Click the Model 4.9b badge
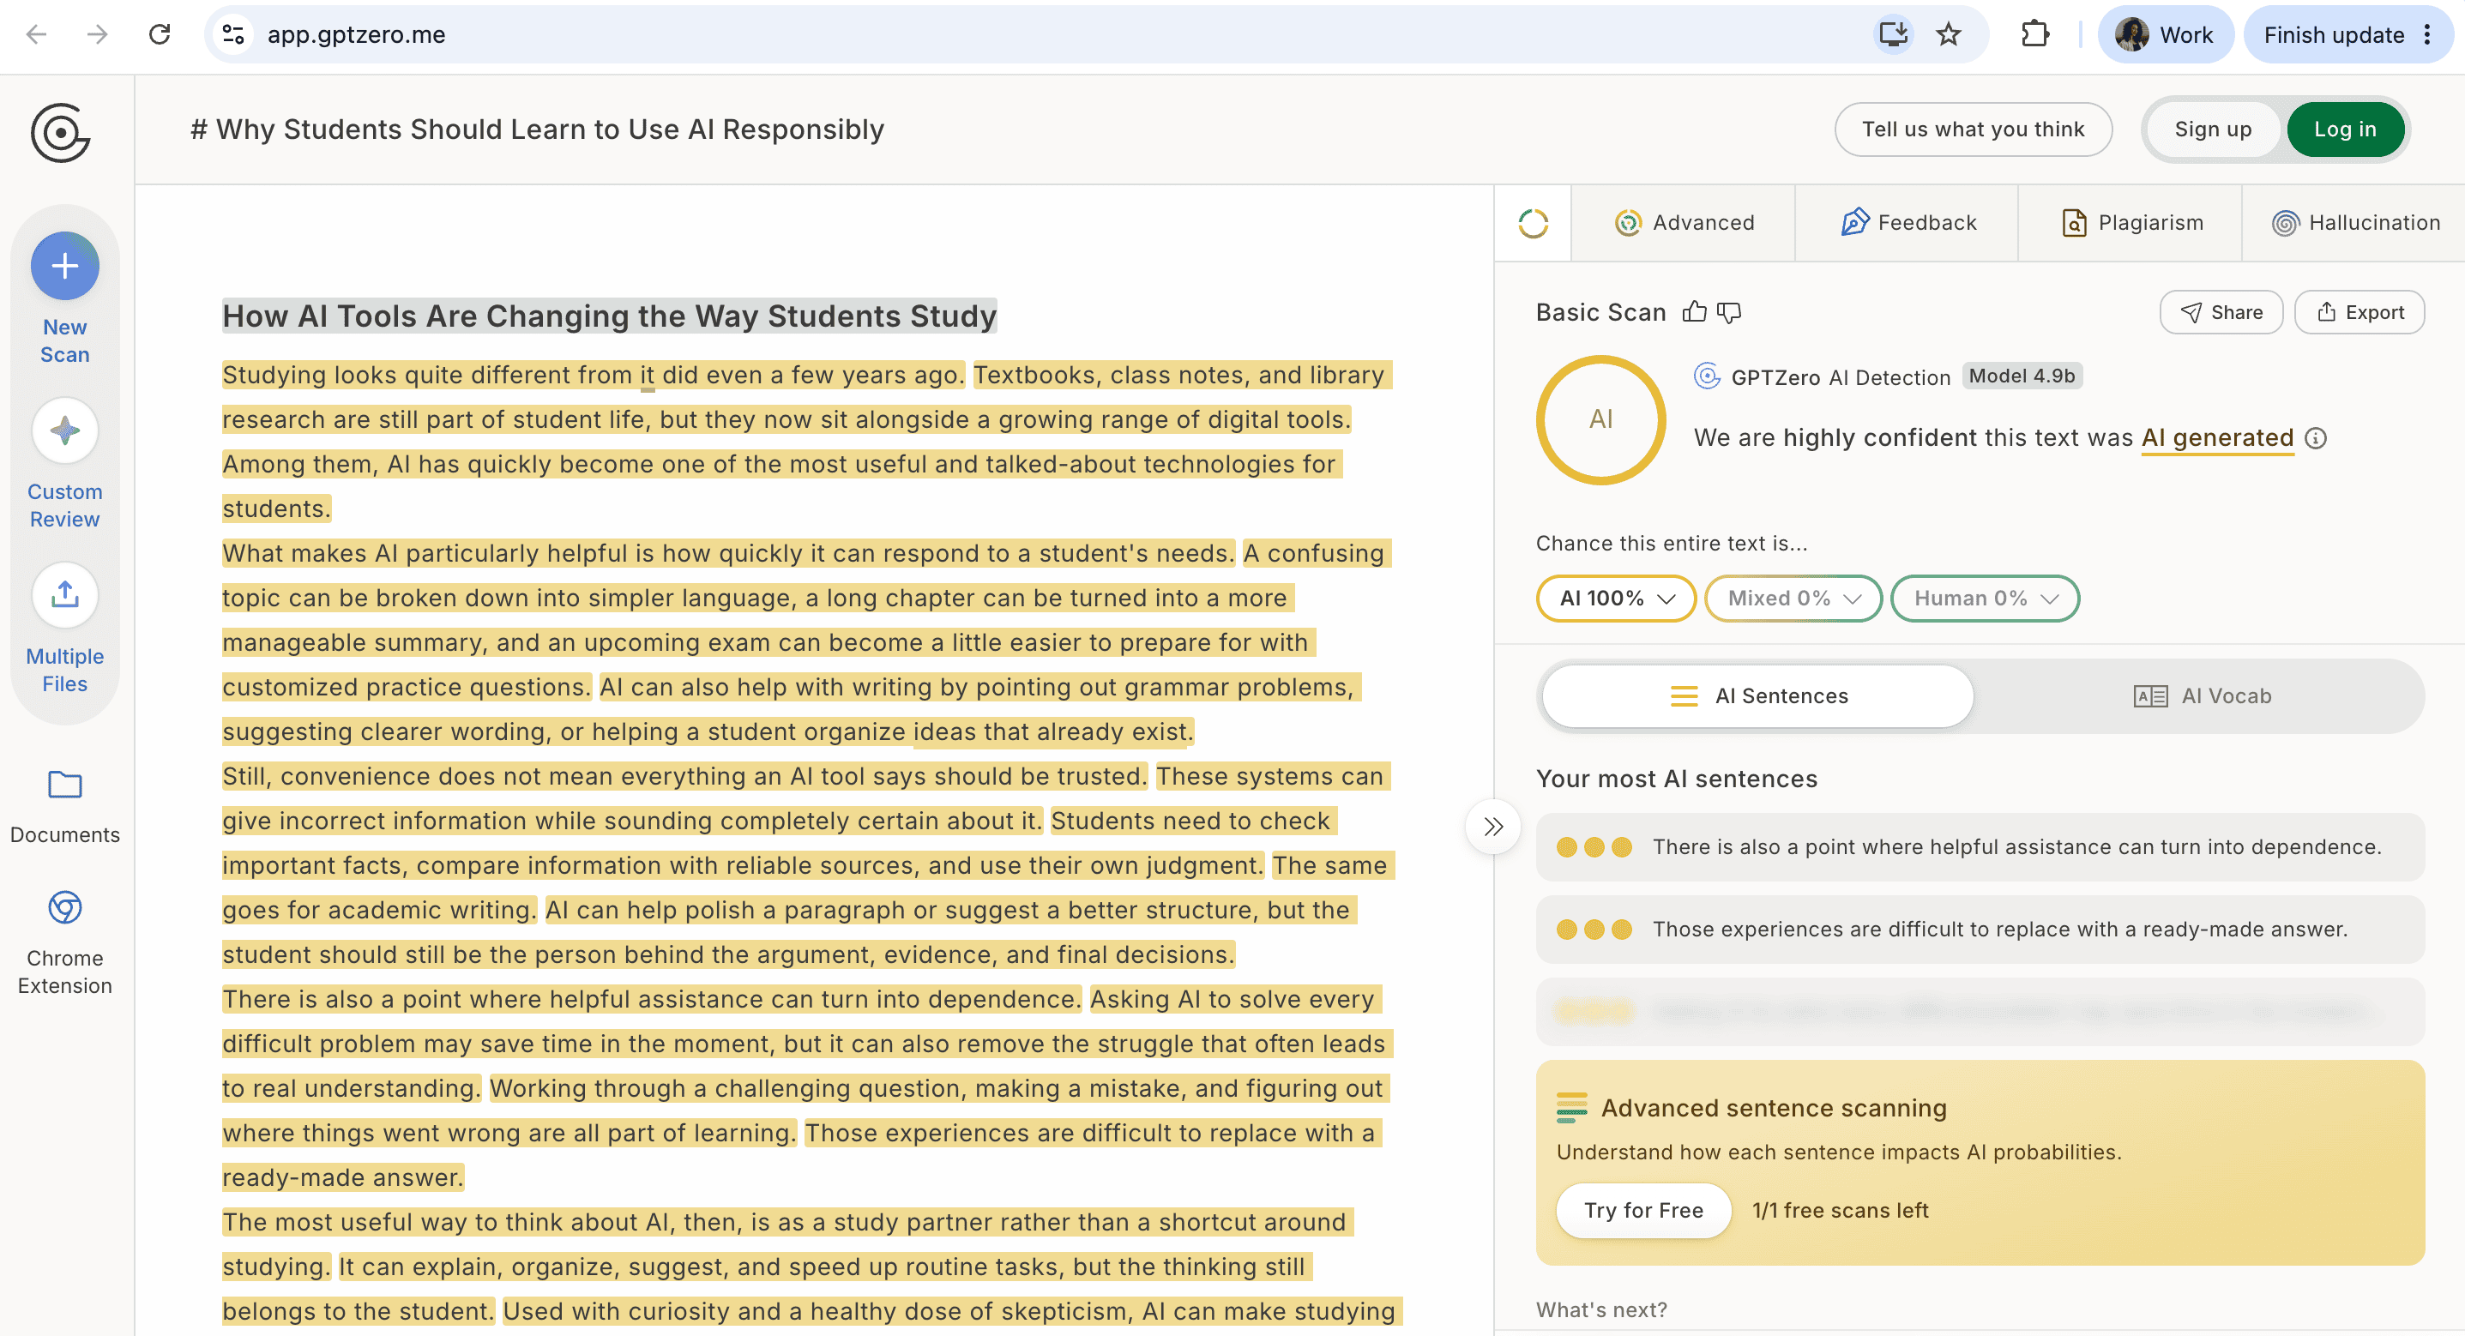Image resolution: width=2465 pixels, height=1336 pixels. tap(2022, 376)
